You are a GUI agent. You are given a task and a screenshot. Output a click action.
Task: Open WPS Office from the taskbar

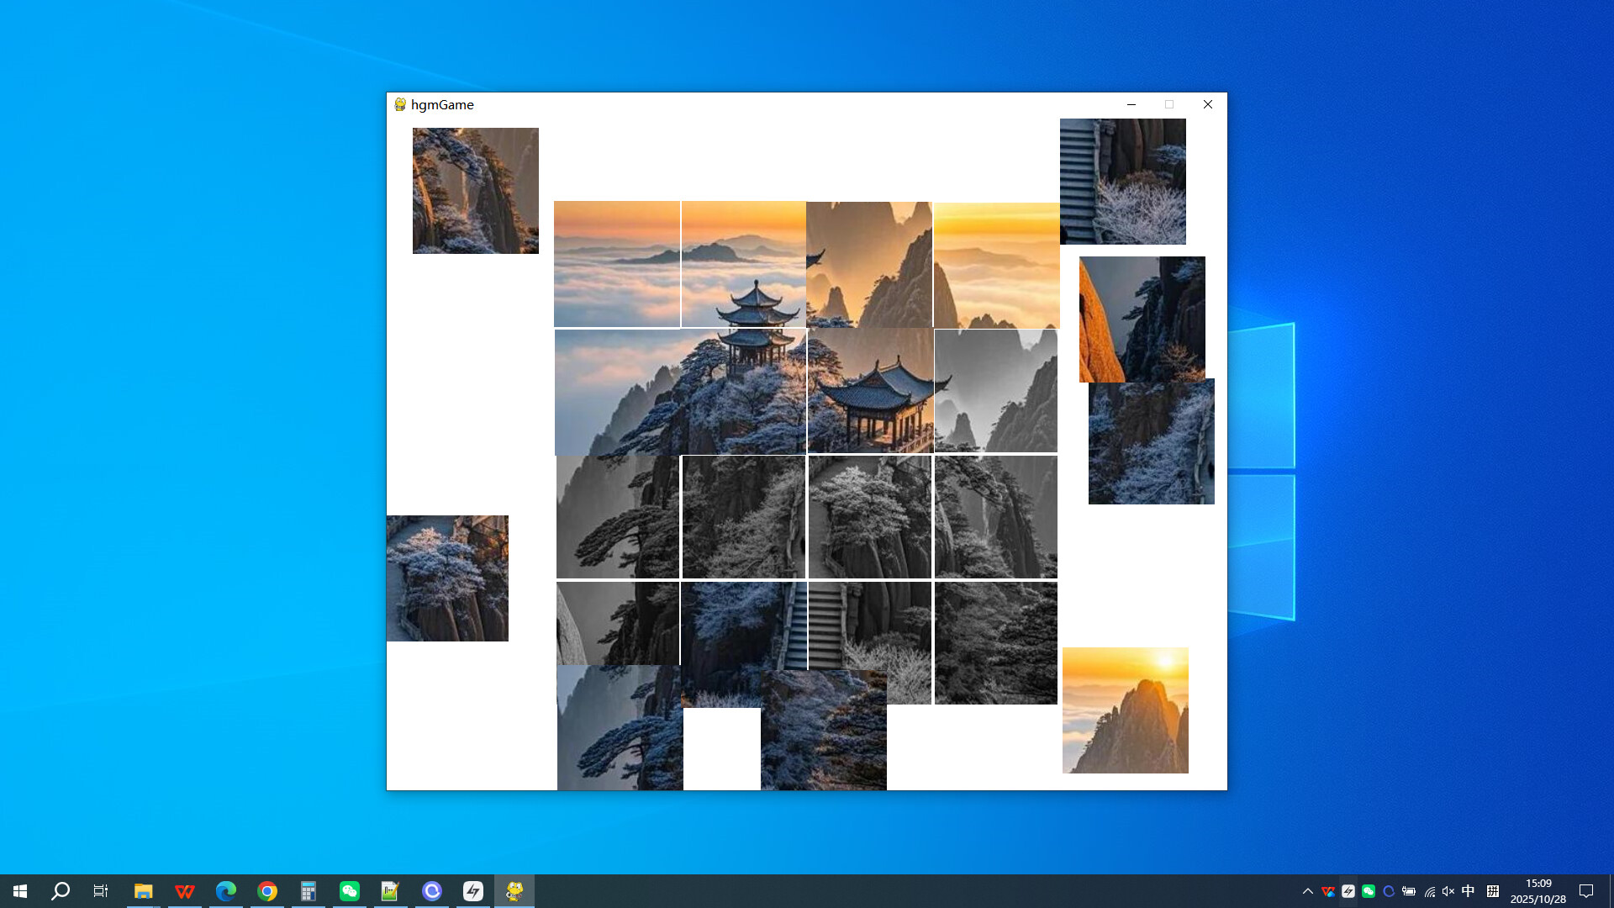coord(184,890)
